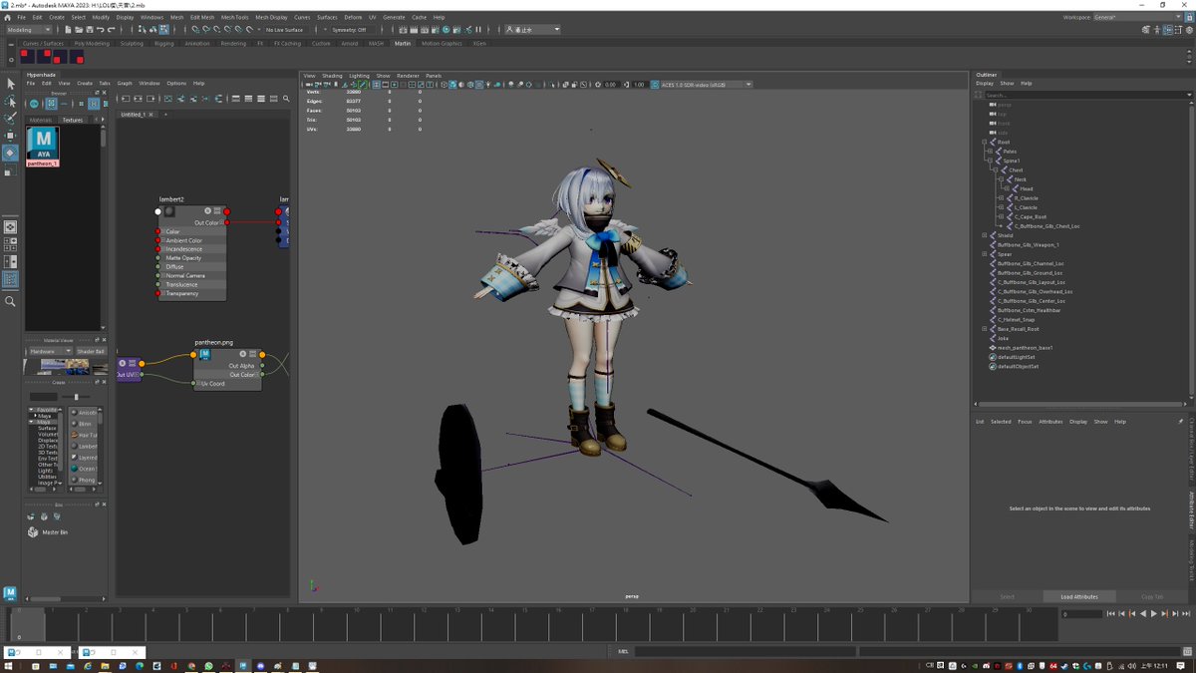The width and height of the screenshot is (1196, 673).
Task: Click the pin icon in the Attribute Editor menu
Action: (1181, 422)
